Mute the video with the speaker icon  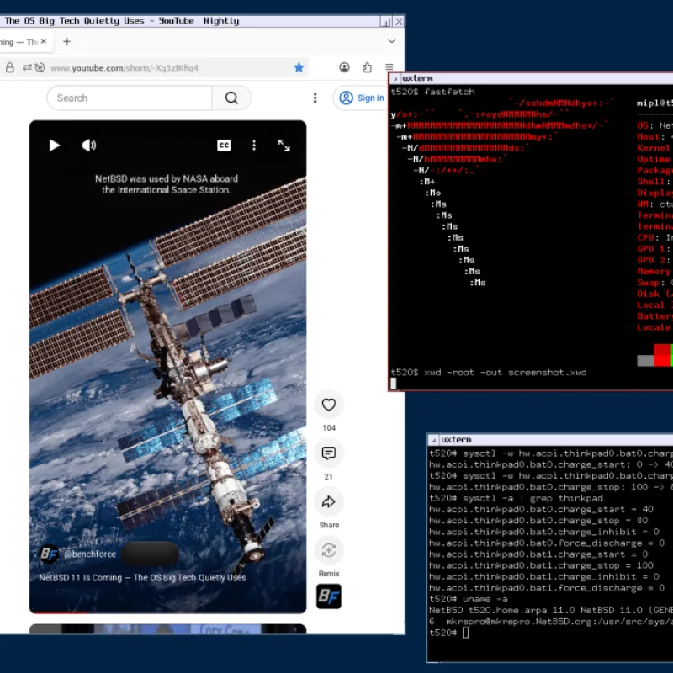click(89, 146)
